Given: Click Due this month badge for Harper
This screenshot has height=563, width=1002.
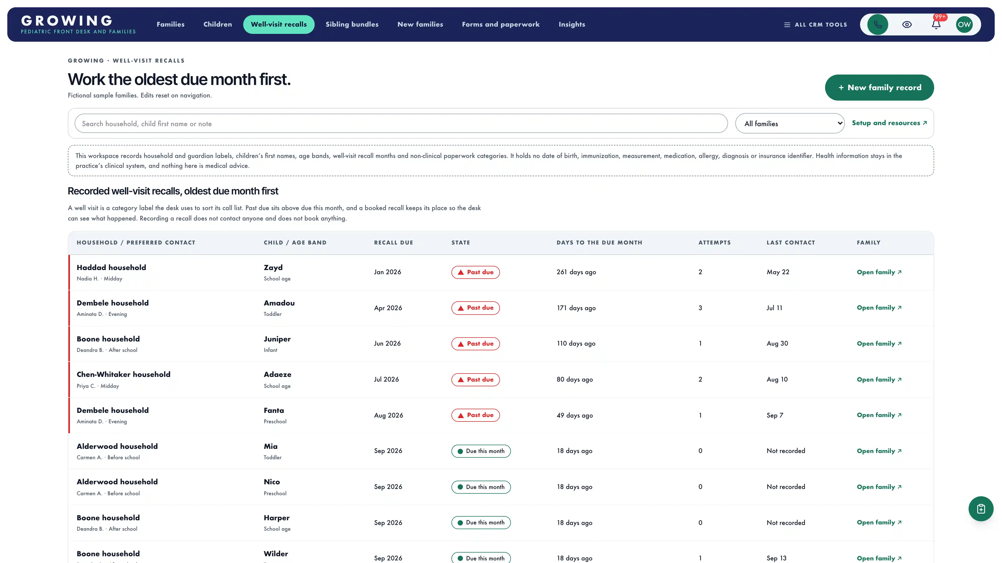Looking at the screenshot, I should click(x=481, y=523).
